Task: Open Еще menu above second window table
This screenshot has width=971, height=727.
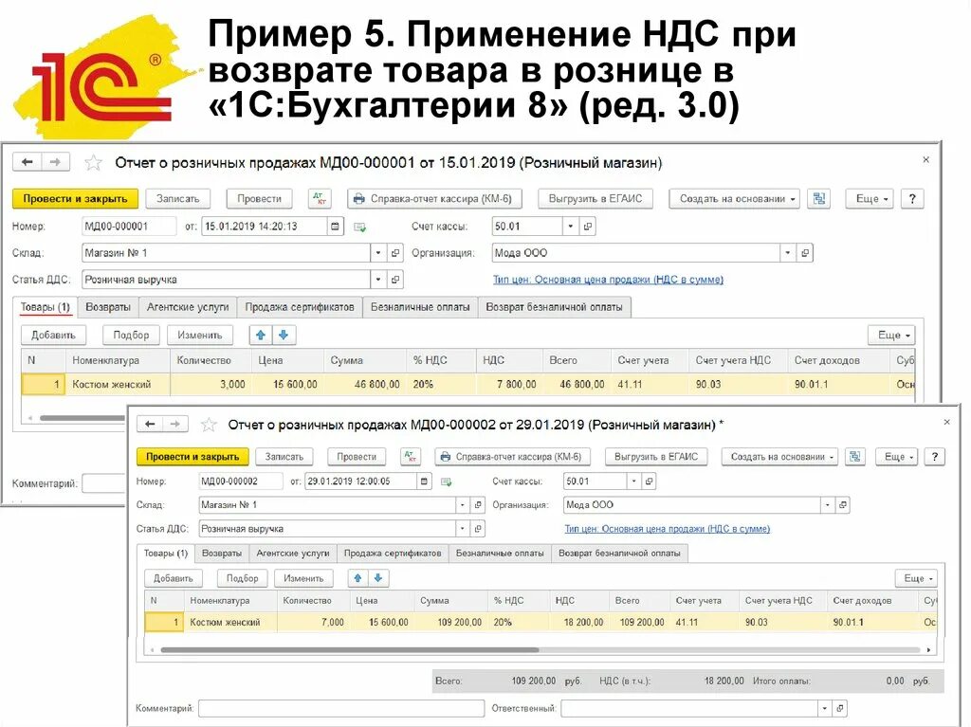Action: tap(916, 578)
